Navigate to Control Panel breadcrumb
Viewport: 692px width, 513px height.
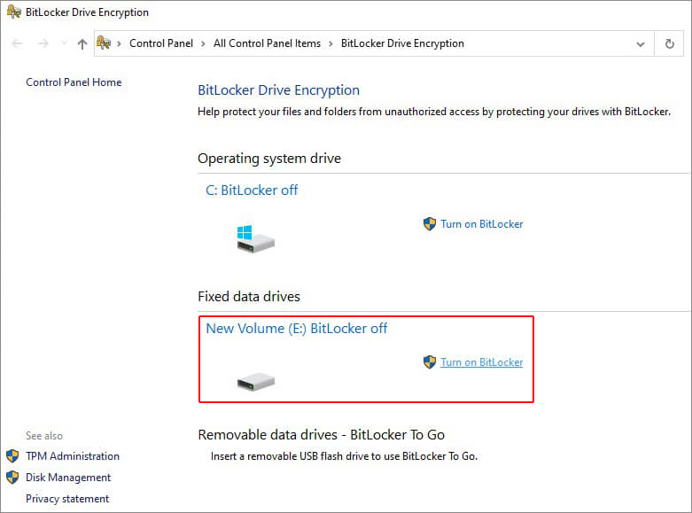pos(161,43)
